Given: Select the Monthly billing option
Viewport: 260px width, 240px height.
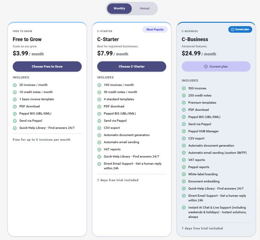Looking at the screenshot, I should (120, 8).
